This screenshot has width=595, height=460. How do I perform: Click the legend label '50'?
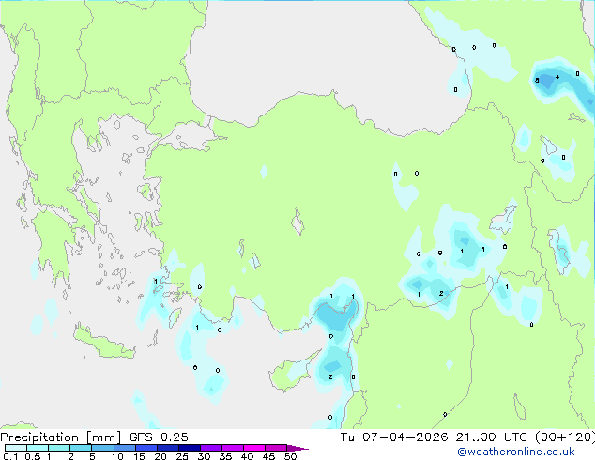coord(290,456)
